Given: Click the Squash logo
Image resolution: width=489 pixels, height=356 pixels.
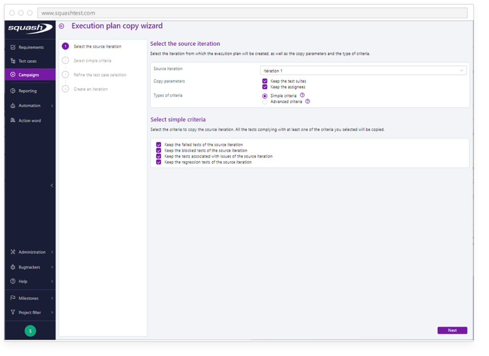Looking at the screenshot, I should coord(30,28).
